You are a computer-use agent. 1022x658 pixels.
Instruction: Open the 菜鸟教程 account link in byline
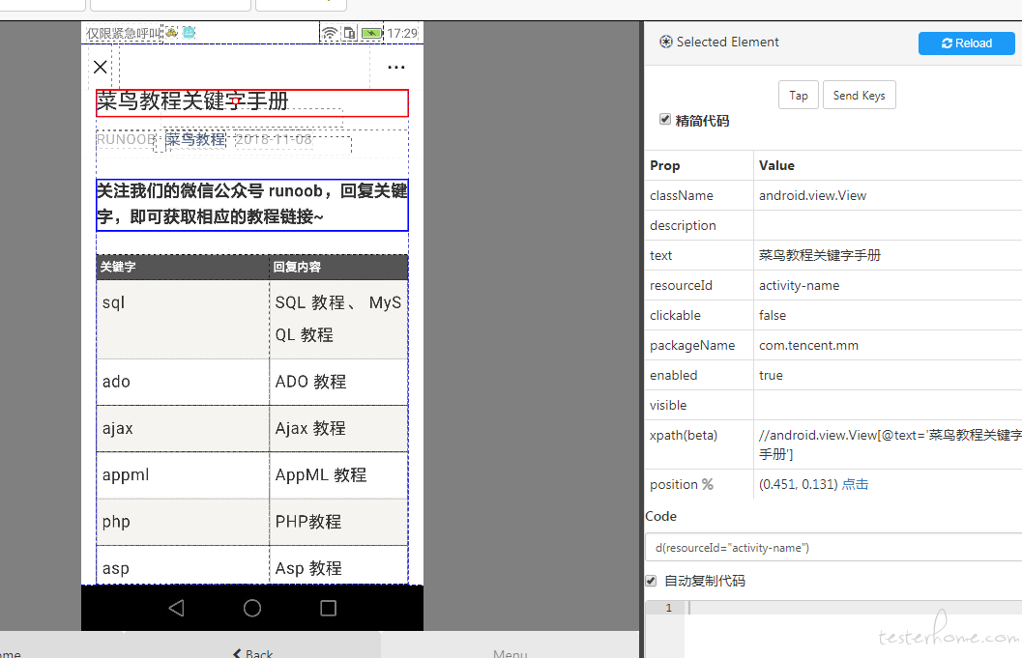[195, 139]
